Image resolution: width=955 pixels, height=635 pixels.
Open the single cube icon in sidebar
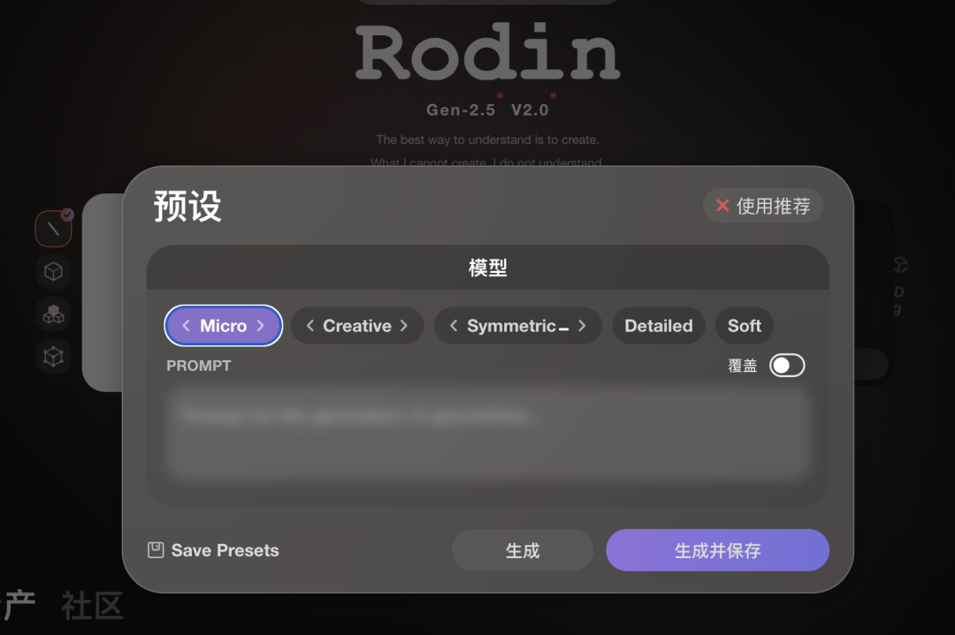[x=53, y=271]
